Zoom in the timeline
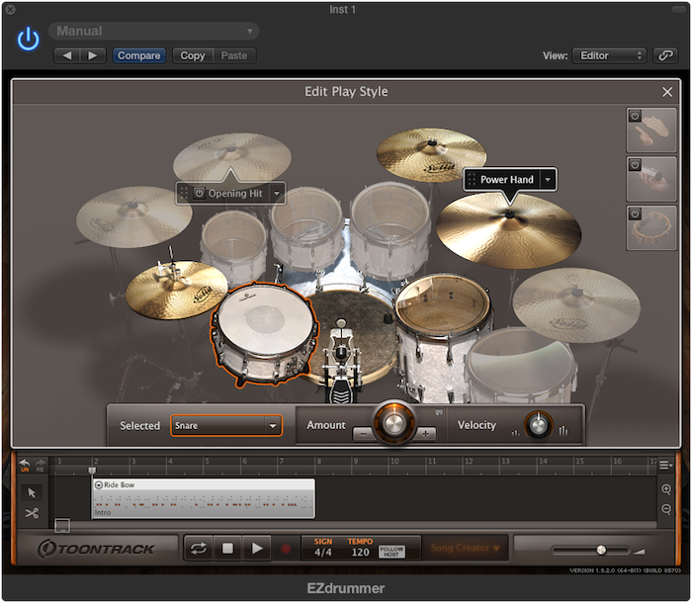Viewport: 692px width, 603px height. (666, 489)
